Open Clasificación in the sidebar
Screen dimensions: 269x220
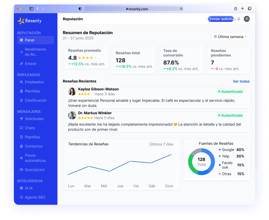pyautogui.click(x=36, y=100)
